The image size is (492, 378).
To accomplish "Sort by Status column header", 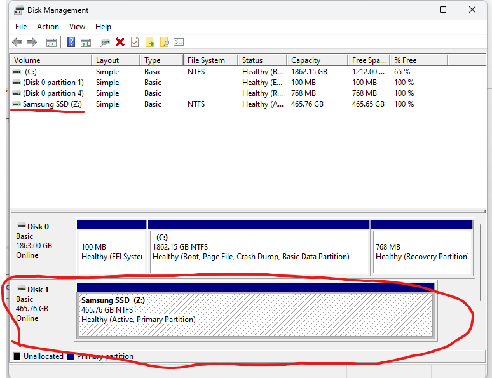I will 263,60.
